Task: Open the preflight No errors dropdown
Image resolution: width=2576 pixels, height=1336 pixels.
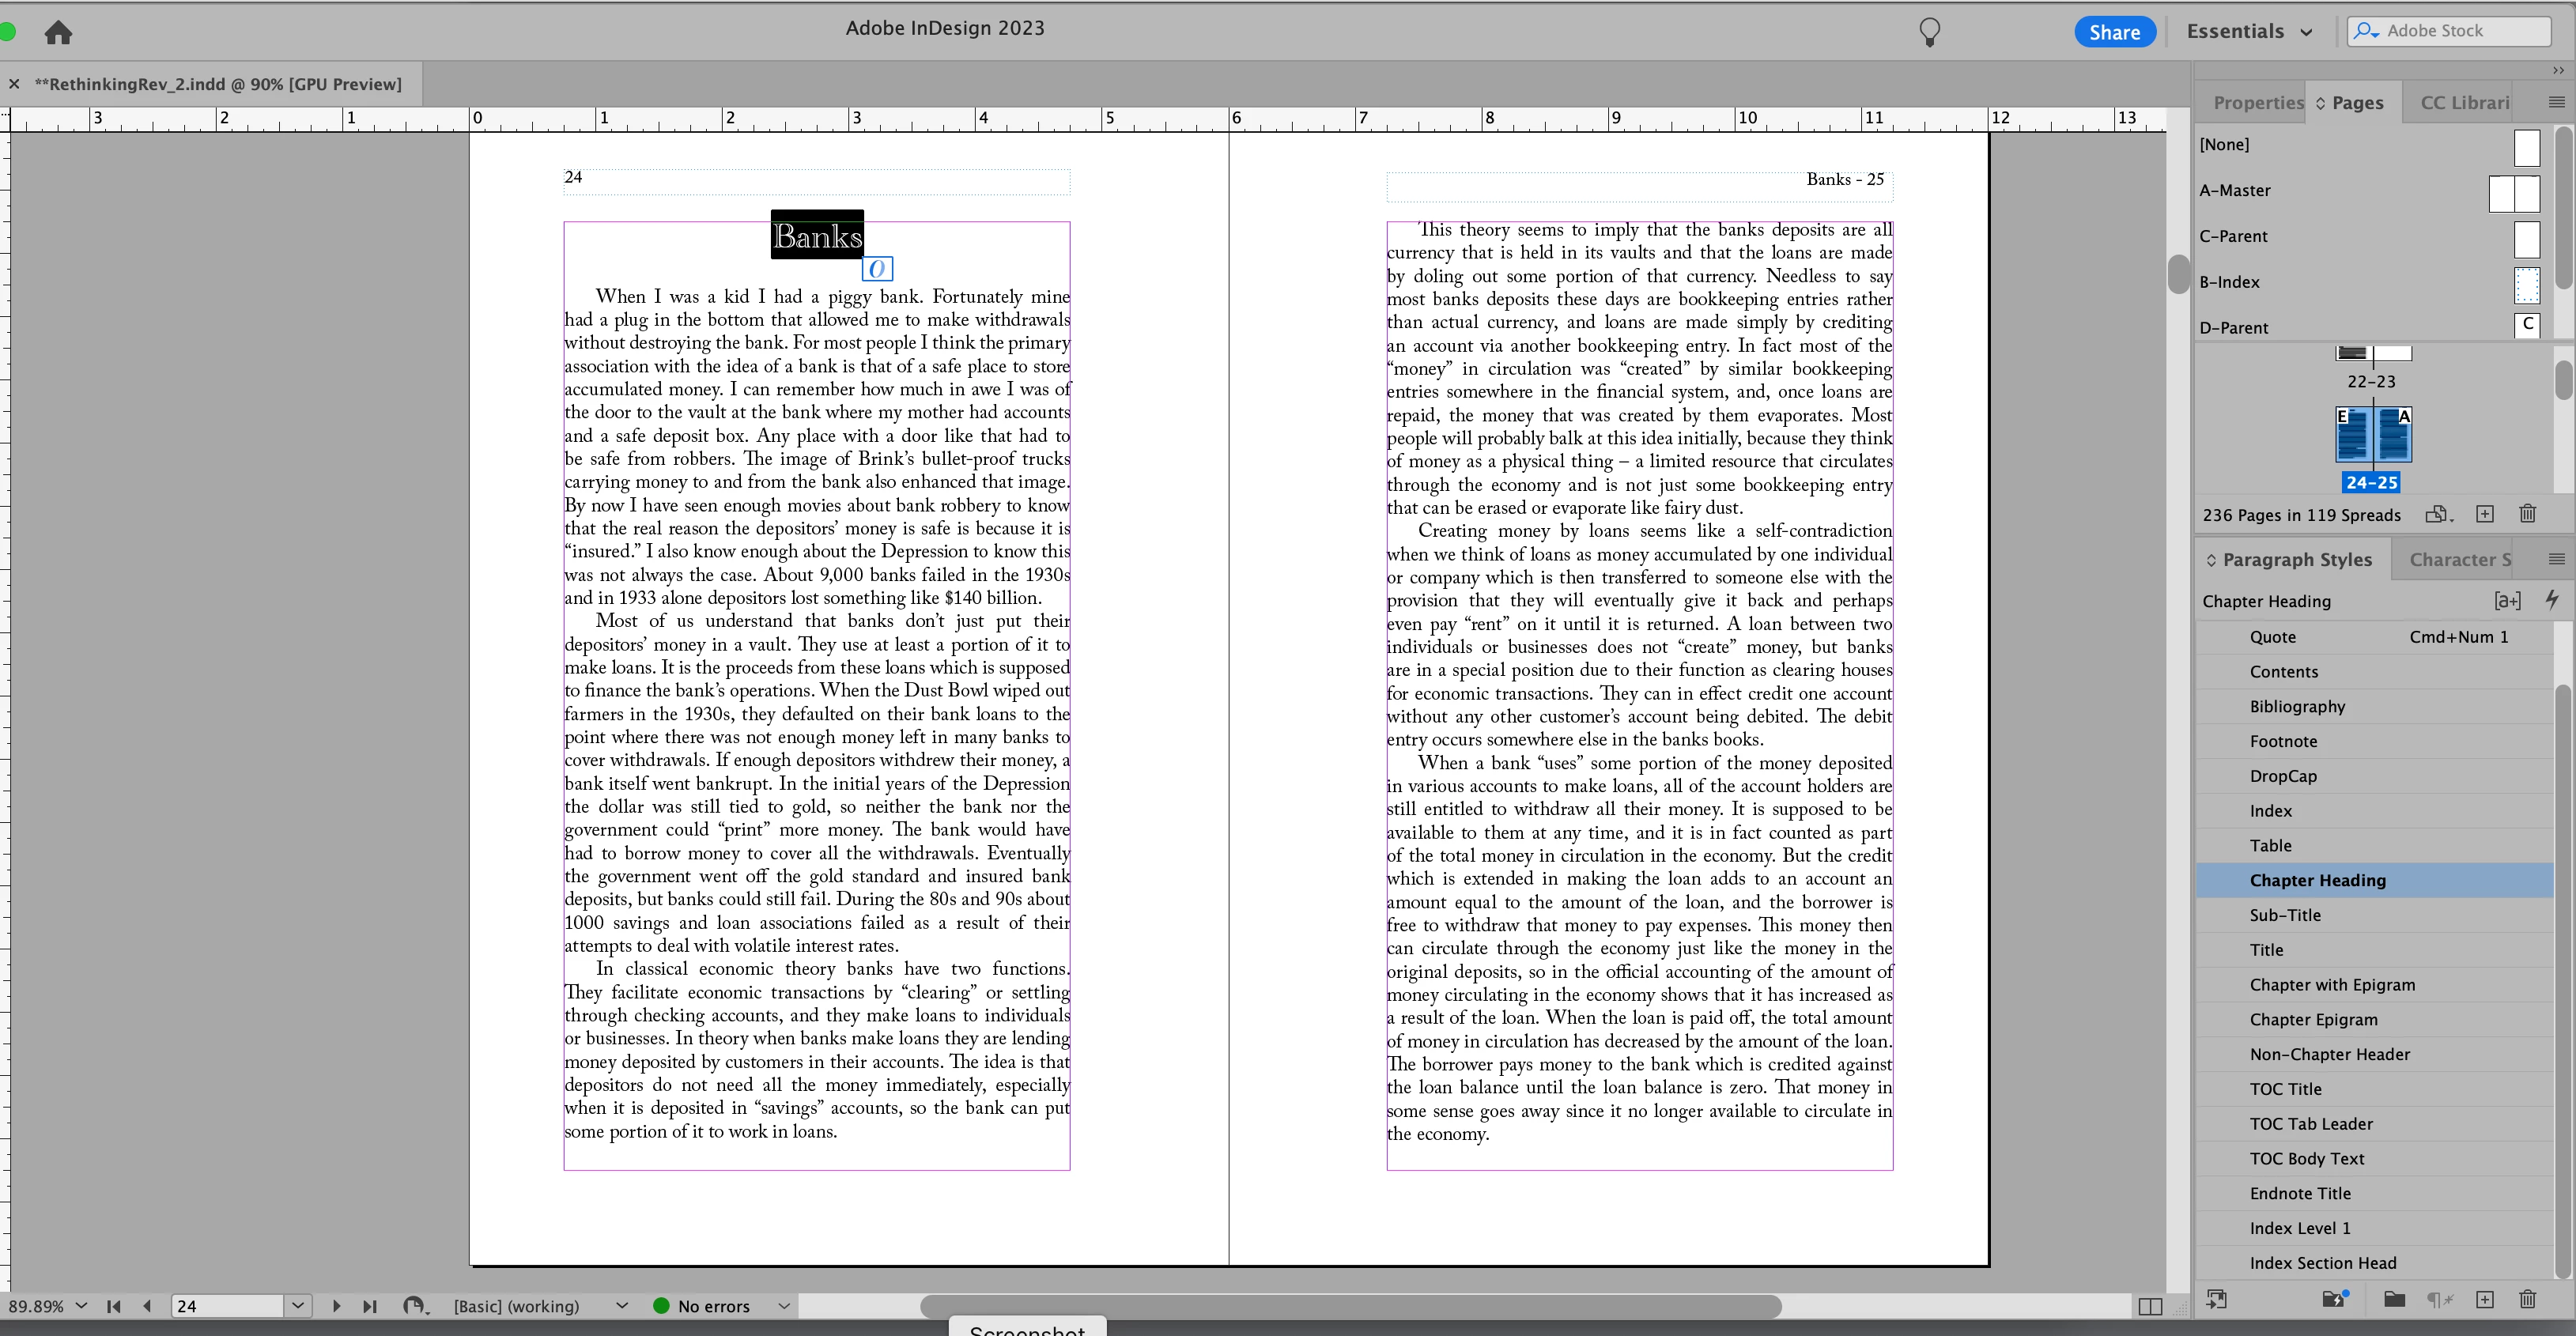Action: [784, 1306]
